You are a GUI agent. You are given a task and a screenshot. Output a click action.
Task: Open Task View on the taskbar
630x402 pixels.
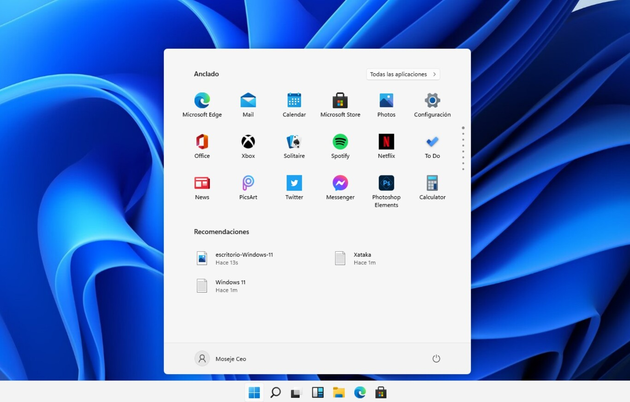296,393
